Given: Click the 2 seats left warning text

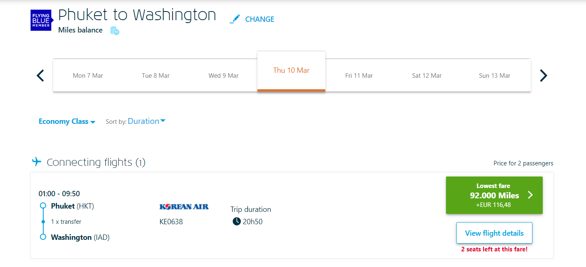Looking at the screenshot, I should point(494,249).
